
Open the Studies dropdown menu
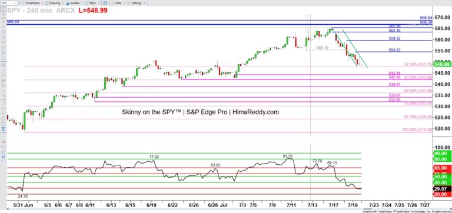click(74, 3)
